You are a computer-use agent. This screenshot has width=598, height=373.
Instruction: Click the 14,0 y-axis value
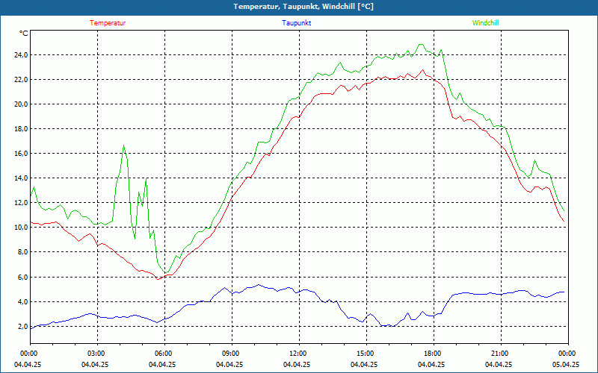click(x=22, y=178)
